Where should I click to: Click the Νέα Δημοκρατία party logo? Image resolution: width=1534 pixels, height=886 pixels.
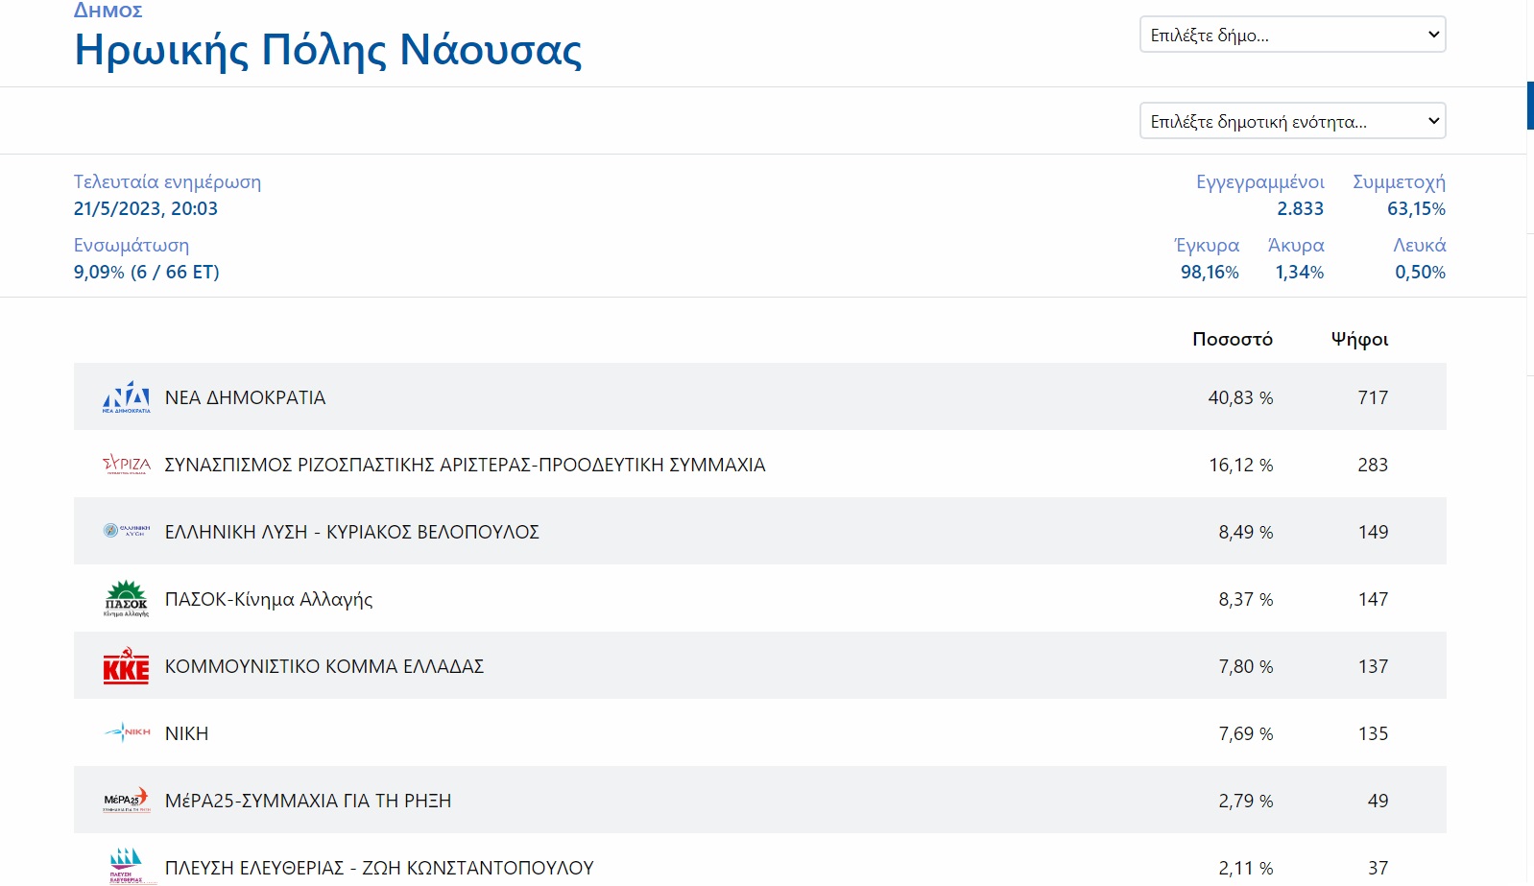(x=127, y=397)
